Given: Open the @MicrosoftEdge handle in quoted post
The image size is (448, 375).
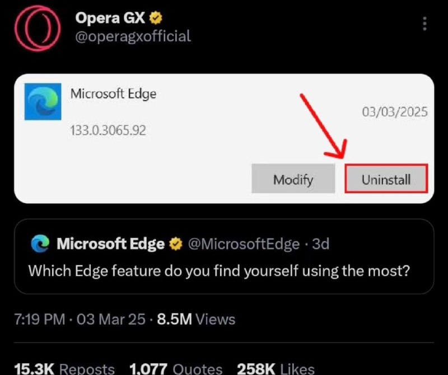Looking at the screenshot, I should click(244, 243).
